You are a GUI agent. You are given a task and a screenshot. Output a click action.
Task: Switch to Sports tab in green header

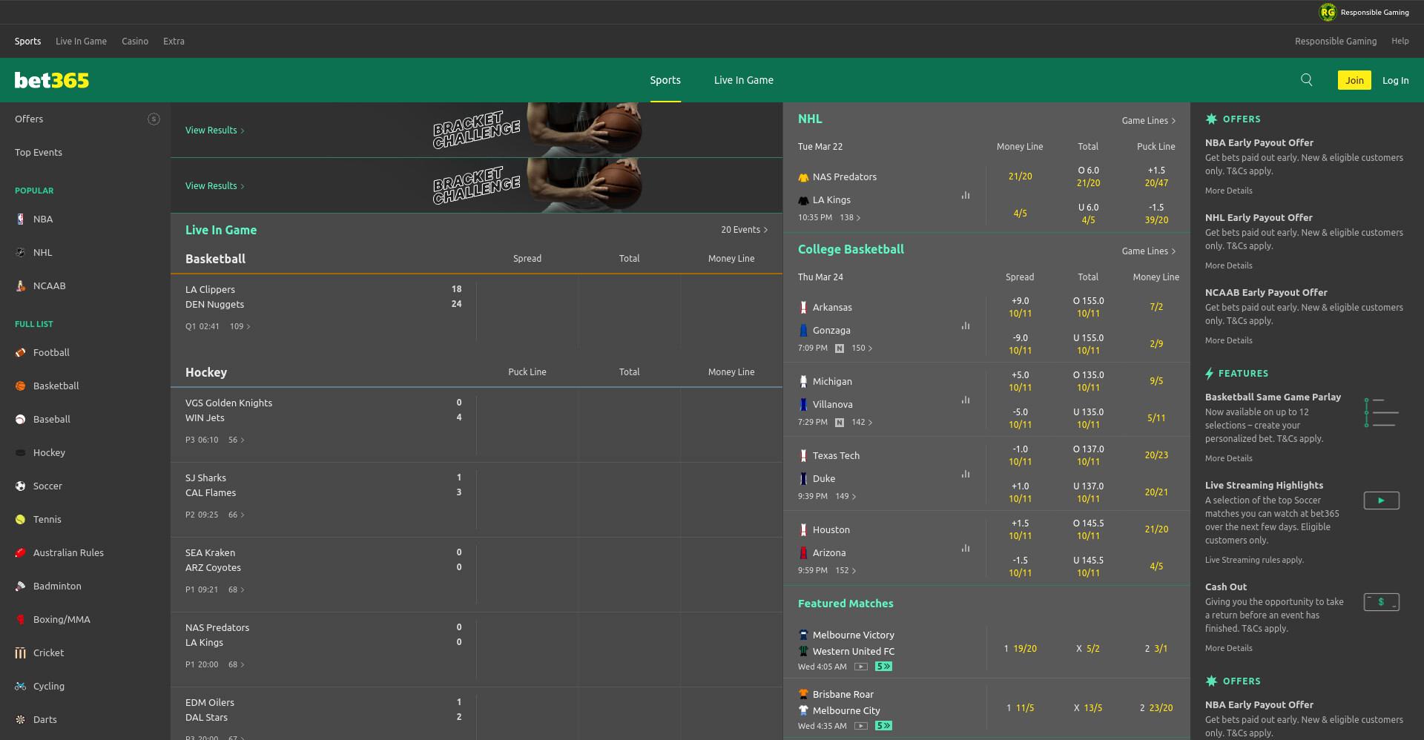[665, 80]
